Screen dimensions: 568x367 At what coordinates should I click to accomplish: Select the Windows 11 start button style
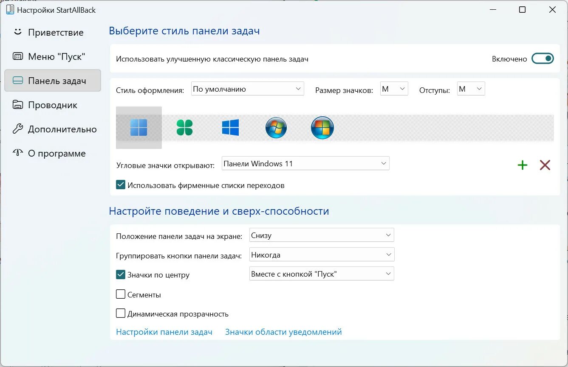coord(138,127)
